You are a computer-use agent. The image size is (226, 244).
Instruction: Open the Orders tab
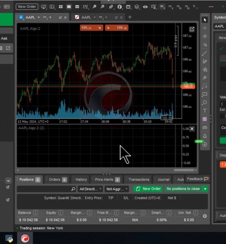point(57,180)
